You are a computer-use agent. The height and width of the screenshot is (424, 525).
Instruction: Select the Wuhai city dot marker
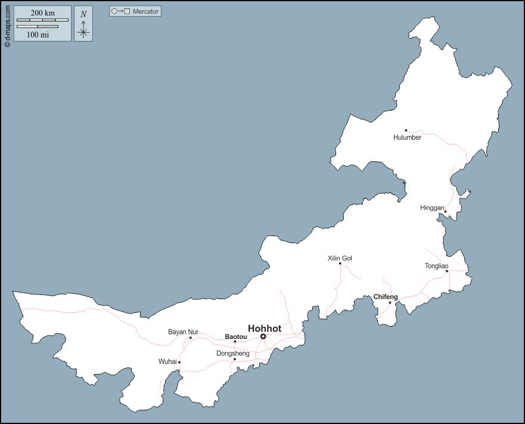[x=179, y=362]
